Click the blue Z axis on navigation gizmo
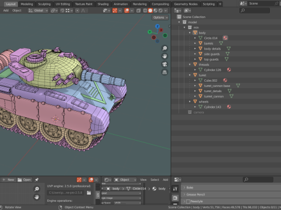The height and width of the screenshot is (210, 281). click(x=157, y=26)
